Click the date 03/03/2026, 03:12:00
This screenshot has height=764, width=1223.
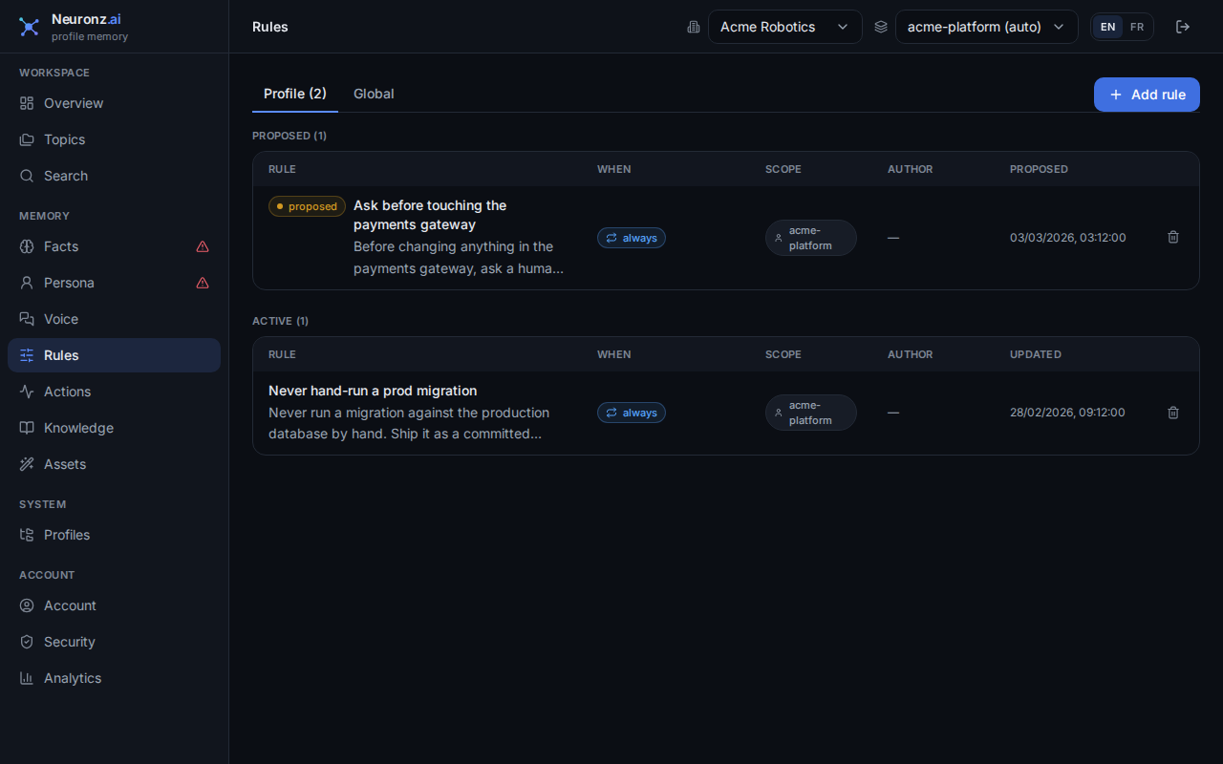click(x=1068, y=238)
